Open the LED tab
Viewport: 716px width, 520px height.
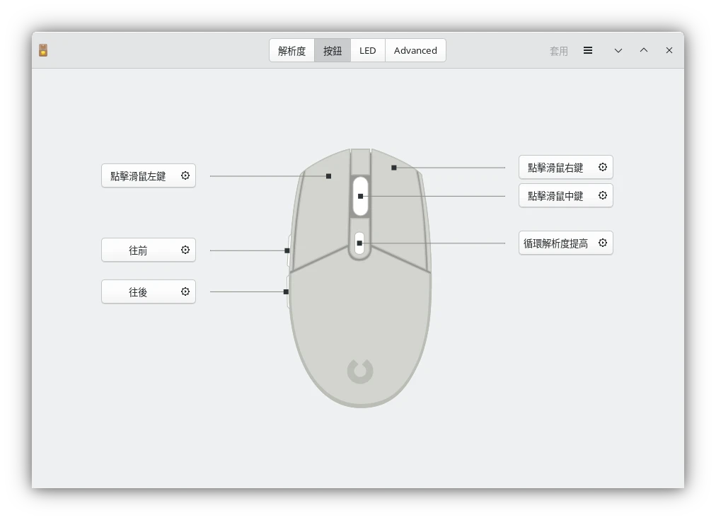tap(368, 50)
